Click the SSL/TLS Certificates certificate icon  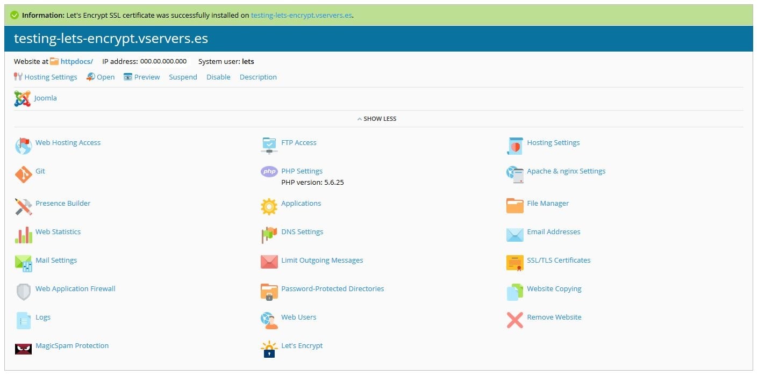pos(515,263)
